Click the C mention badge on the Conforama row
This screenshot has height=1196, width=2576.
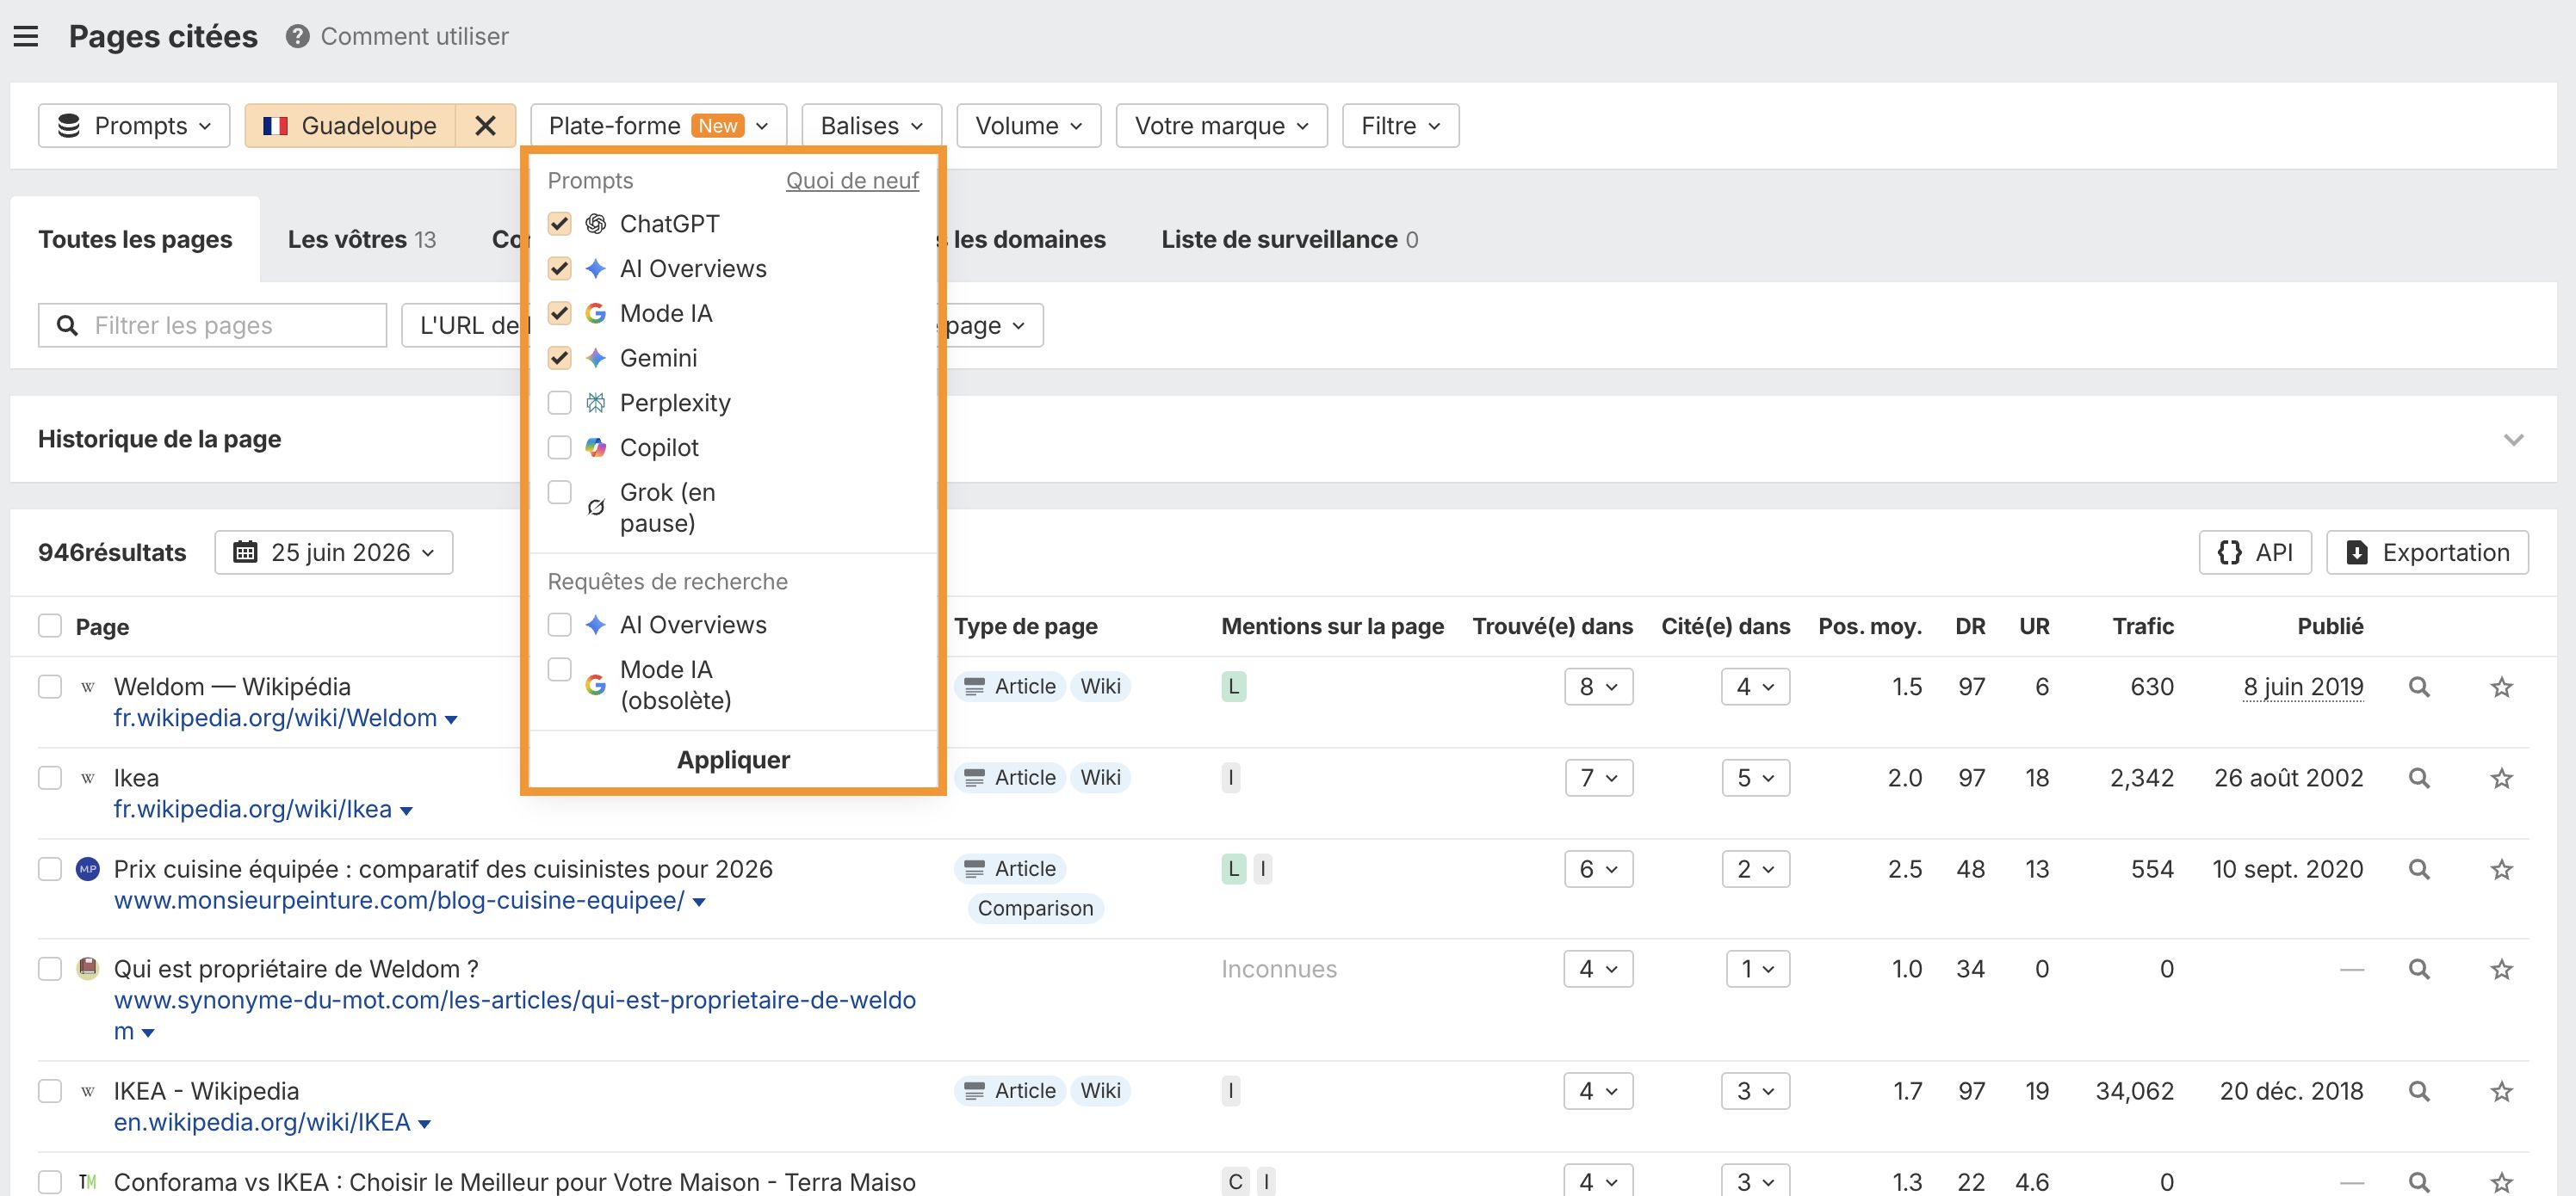click(1235, 1182)
